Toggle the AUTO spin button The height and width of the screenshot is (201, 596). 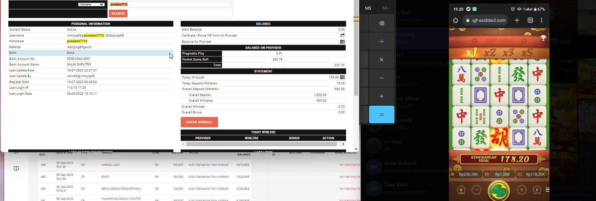click(537, 190)
